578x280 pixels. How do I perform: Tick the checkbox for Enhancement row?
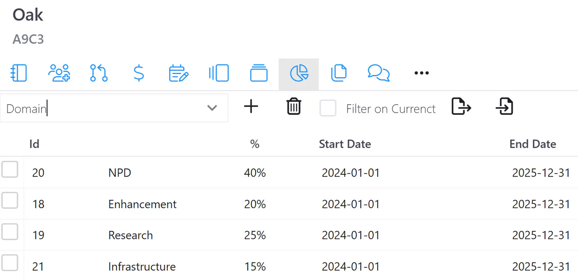pyautogui.click(x=10, y=201)
